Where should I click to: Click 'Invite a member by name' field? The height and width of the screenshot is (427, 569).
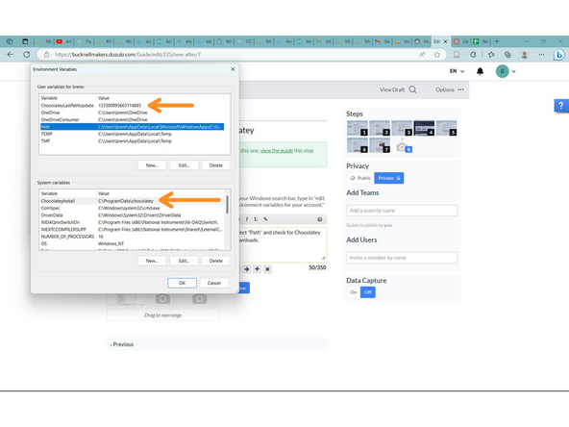(x=402, y=258)
